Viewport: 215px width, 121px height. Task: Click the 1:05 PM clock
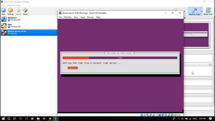(x=202, y=119)
